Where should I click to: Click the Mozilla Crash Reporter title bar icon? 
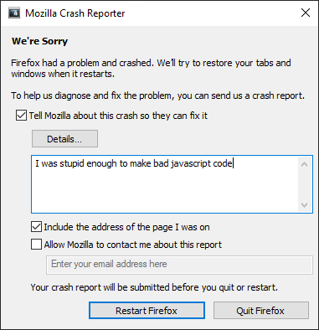pos(14,13)
